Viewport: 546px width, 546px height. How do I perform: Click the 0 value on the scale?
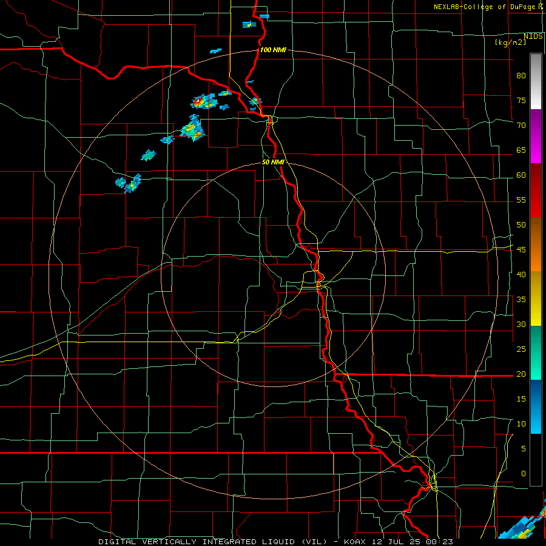(524, 474)
